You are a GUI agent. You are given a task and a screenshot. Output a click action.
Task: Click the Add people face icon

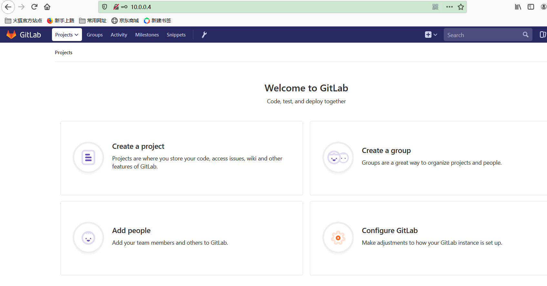[x=88, y=238]
